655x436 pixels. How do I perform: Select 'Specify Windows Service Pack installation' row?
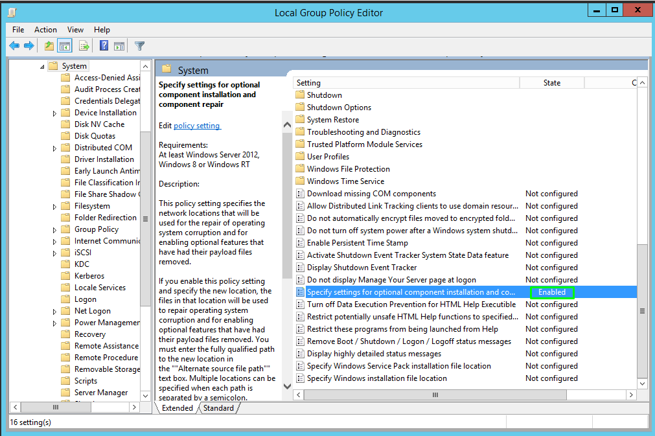465,366
